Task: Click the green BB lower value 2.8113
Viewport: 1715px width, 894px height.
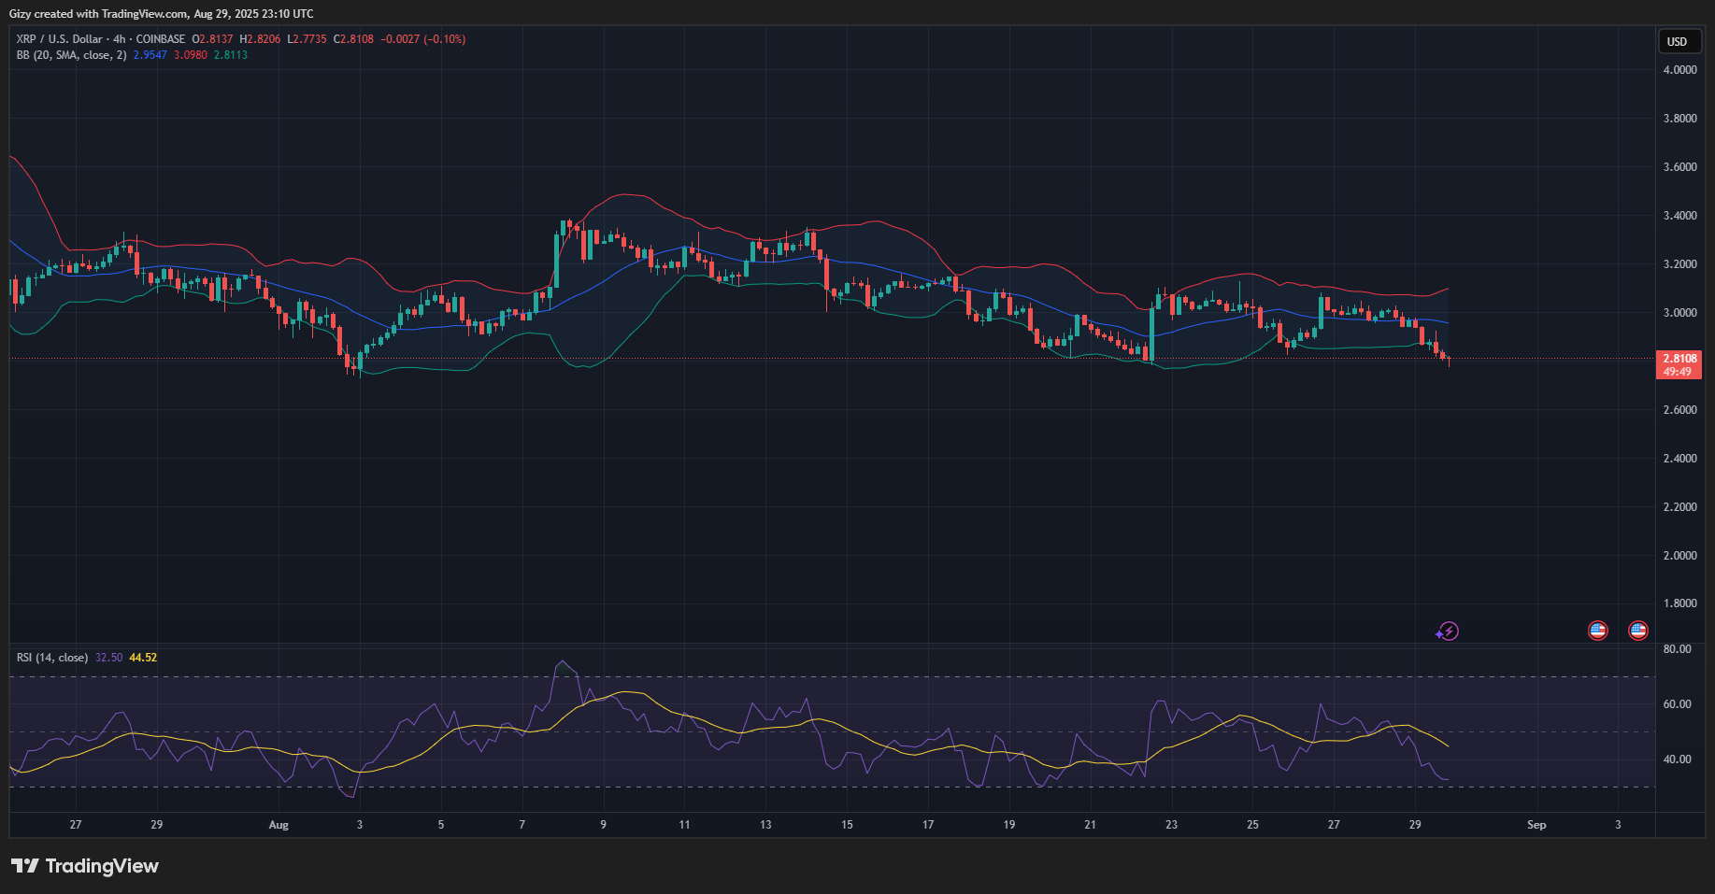Action: 231,55
